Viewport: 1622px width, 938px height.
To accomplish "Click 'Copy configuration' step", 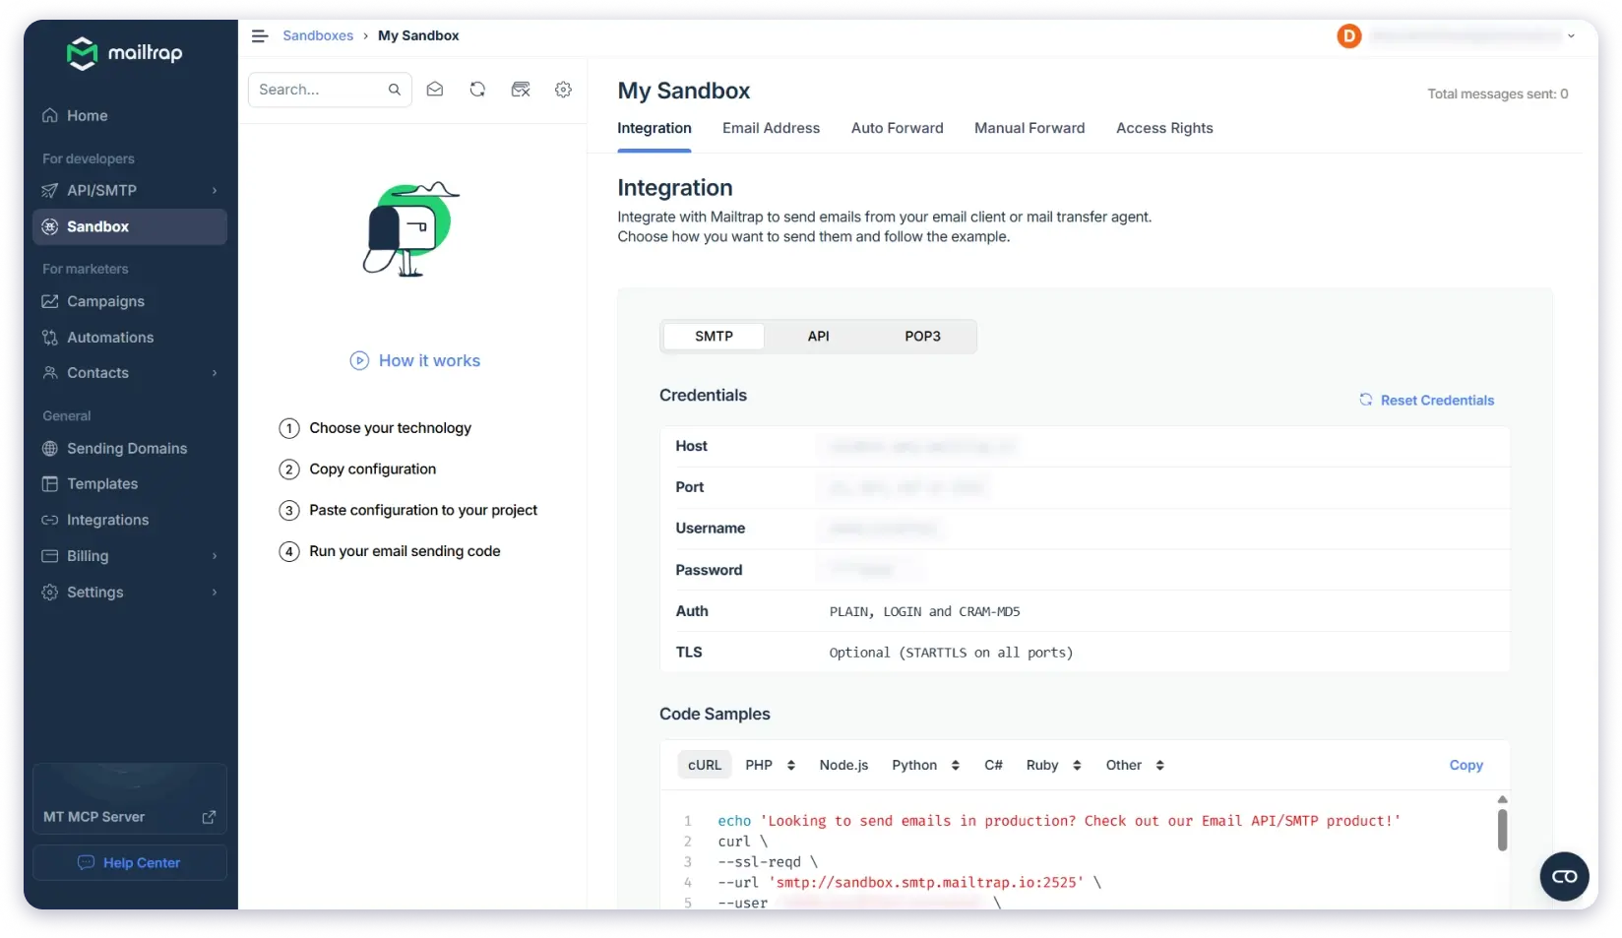I will (372, 469).
